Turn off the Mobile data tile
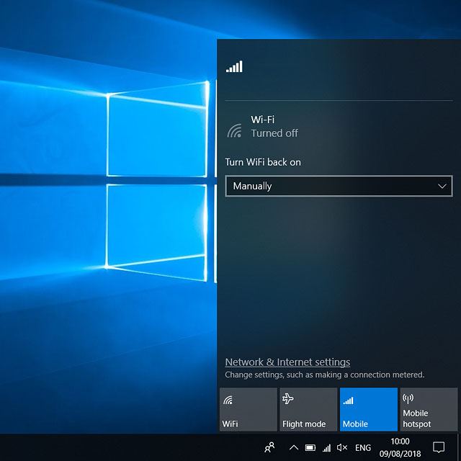The image size is (461, 461). tap(368, 409)
